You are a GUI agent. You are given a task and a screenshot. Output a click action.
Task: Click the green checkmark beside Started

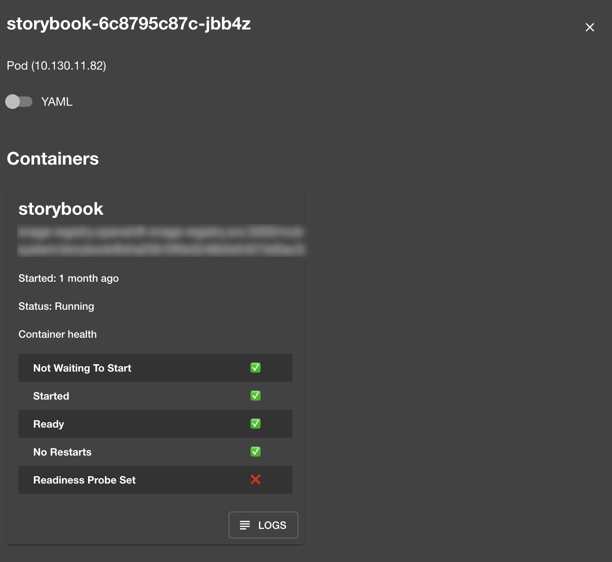coord(255,396)
